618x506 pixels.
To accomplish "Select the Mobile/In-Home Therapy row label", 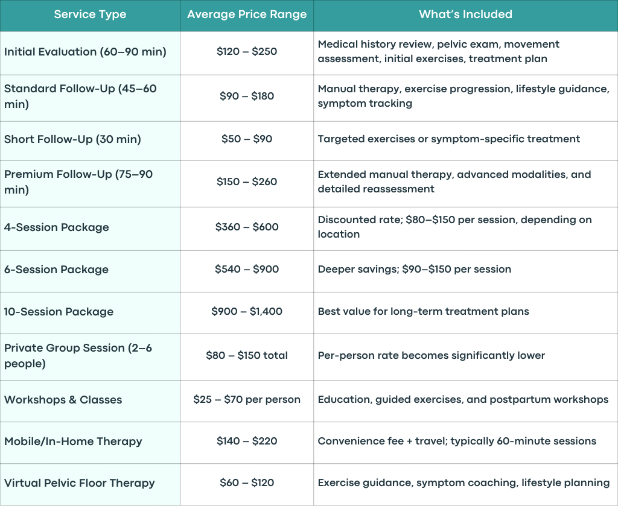I will tap(90, 443).
